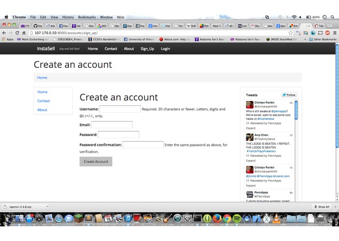Click the Tweets widget scrollbar thumb
Viewport: 339px width, 241px height.
tap(296, 110)
